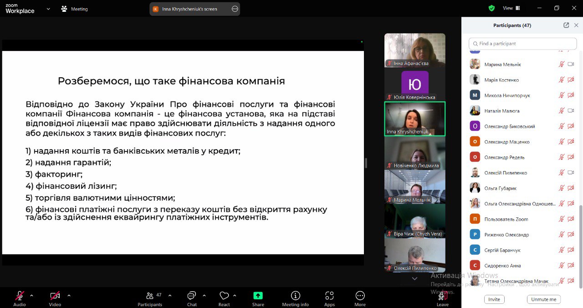Screen dimensions: 583x308
Task: Click the green encryption shield icon
Action: (491, 8)
